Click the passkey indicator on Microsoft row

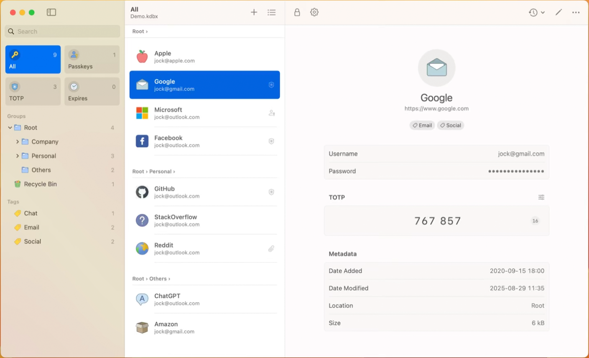tap(271, 113)
